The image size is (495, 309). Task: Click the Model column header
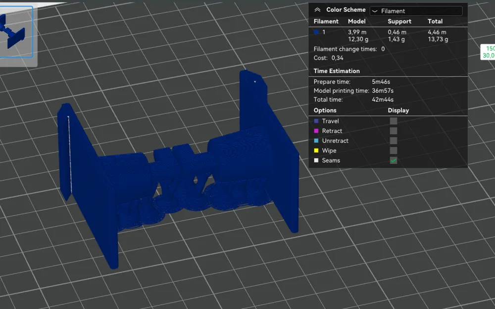click(x=357, y=21)
